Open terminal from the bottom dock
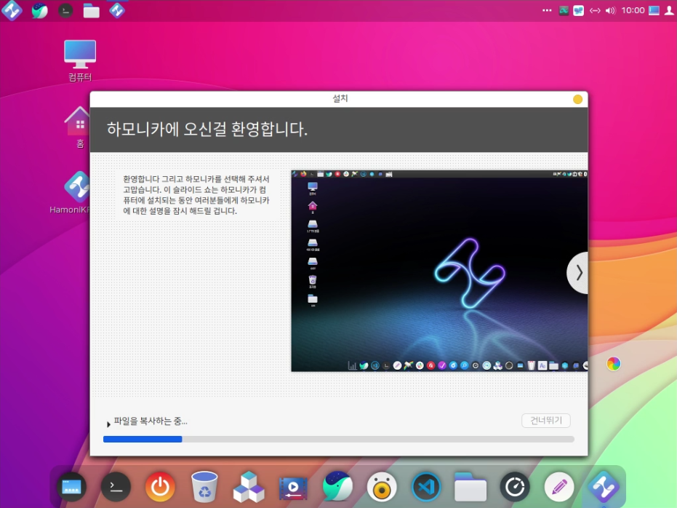This screenshot has height=508, width=677. click(116, 487)
